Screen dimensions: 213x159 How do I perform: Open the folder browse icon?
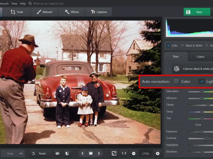[91, 153]
